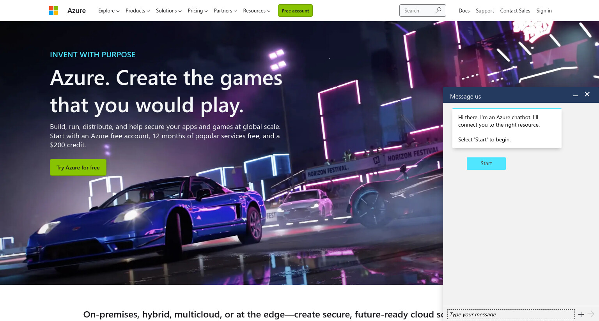Go to the Support page

click(x=485, y=11)
